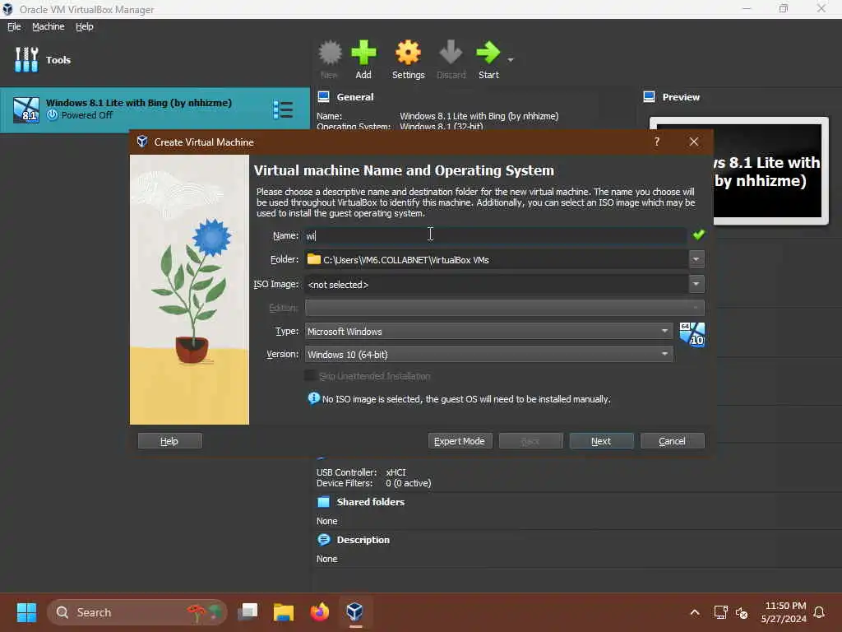Open the Type dropdown showing Microsoft Windows
This screenshot has height=632, width=842.
(x=488, y=332)
